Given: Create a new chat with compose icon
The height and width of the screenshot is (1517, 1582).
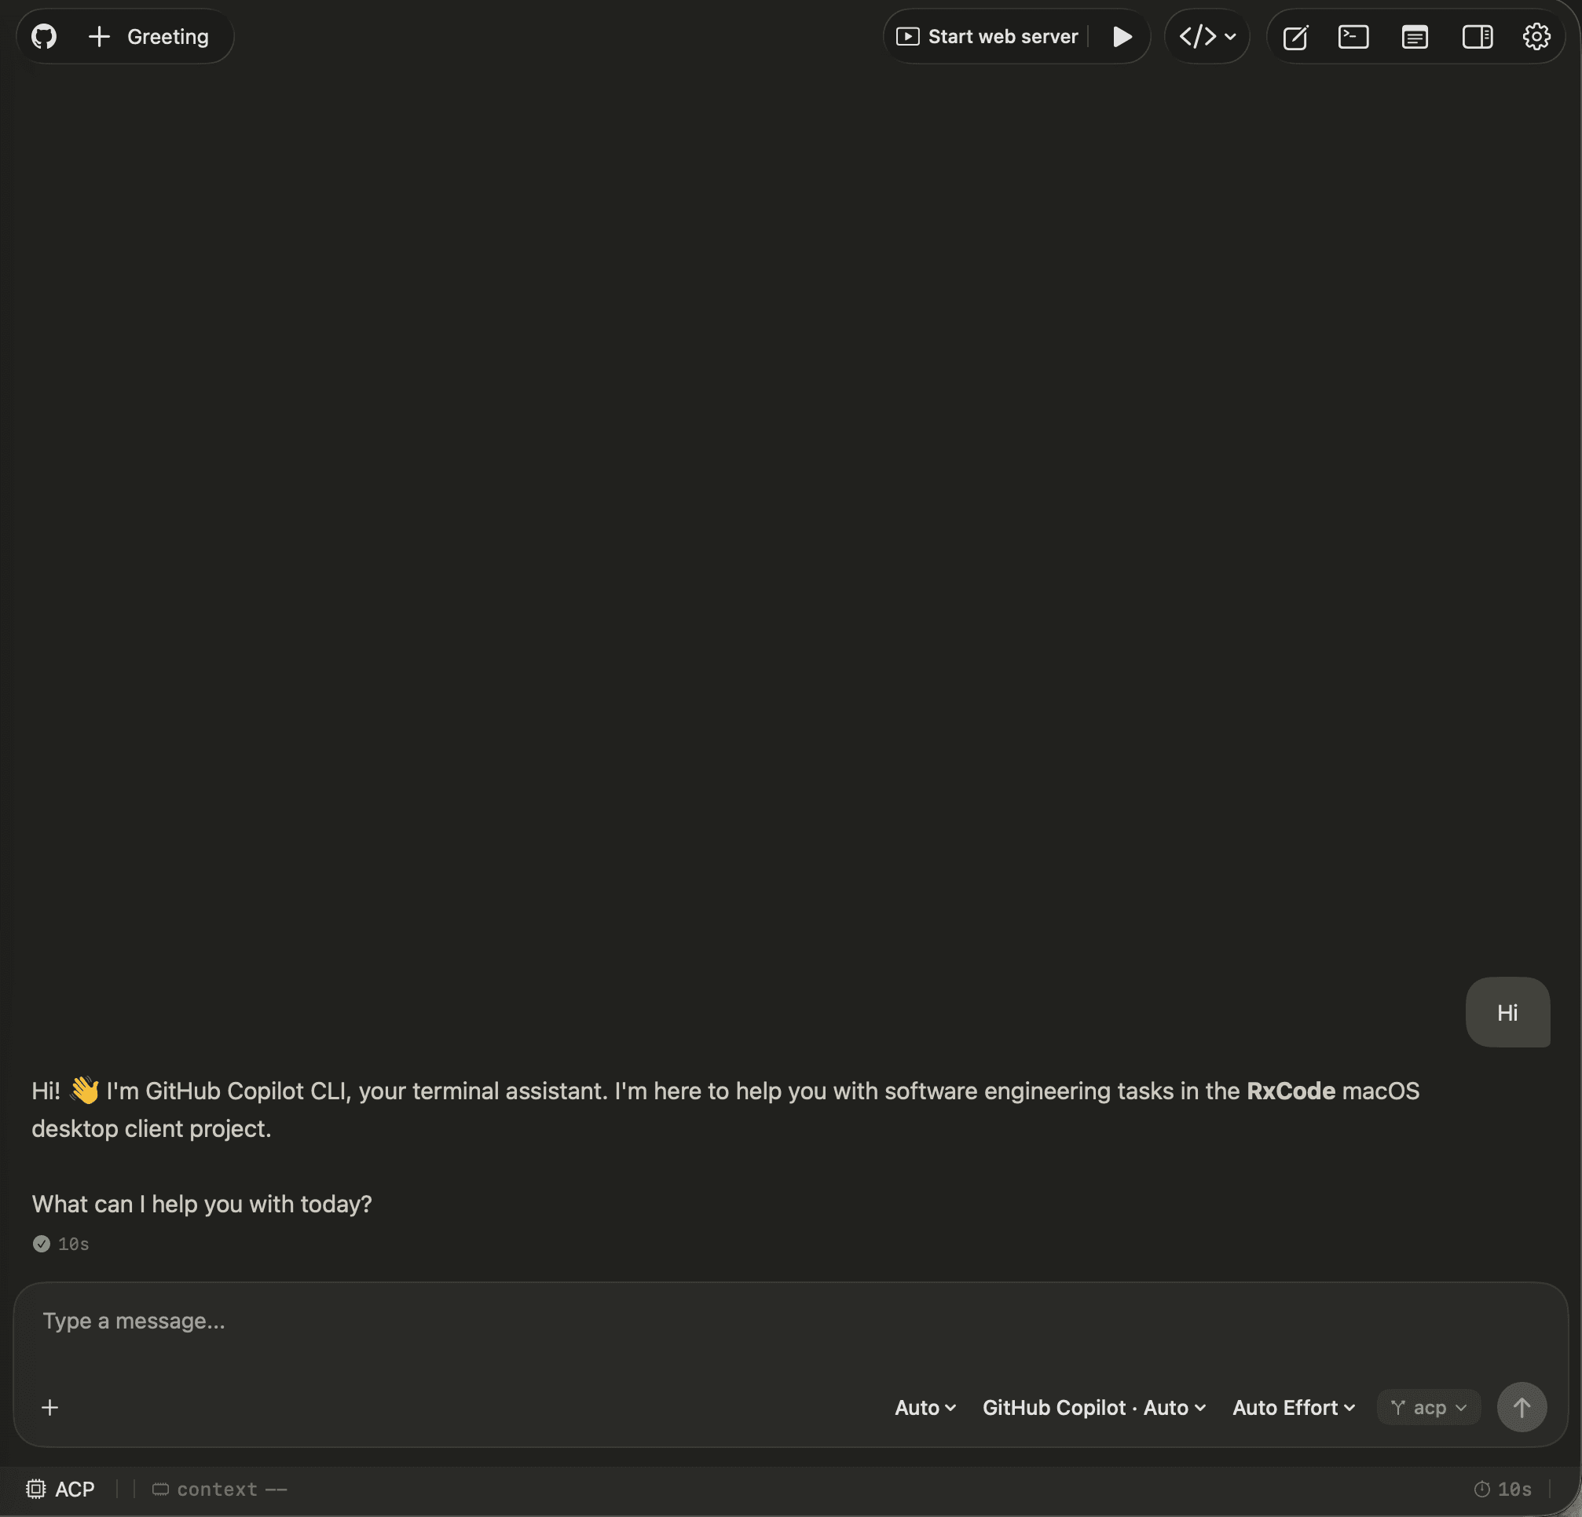Looking at the screenshot, I should 1295,36.
